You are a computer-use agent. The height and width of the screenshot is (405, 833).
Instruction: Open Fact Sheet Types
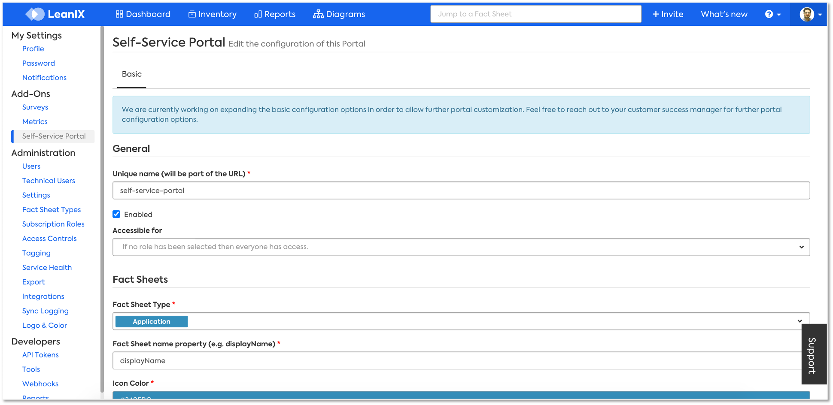52,210
